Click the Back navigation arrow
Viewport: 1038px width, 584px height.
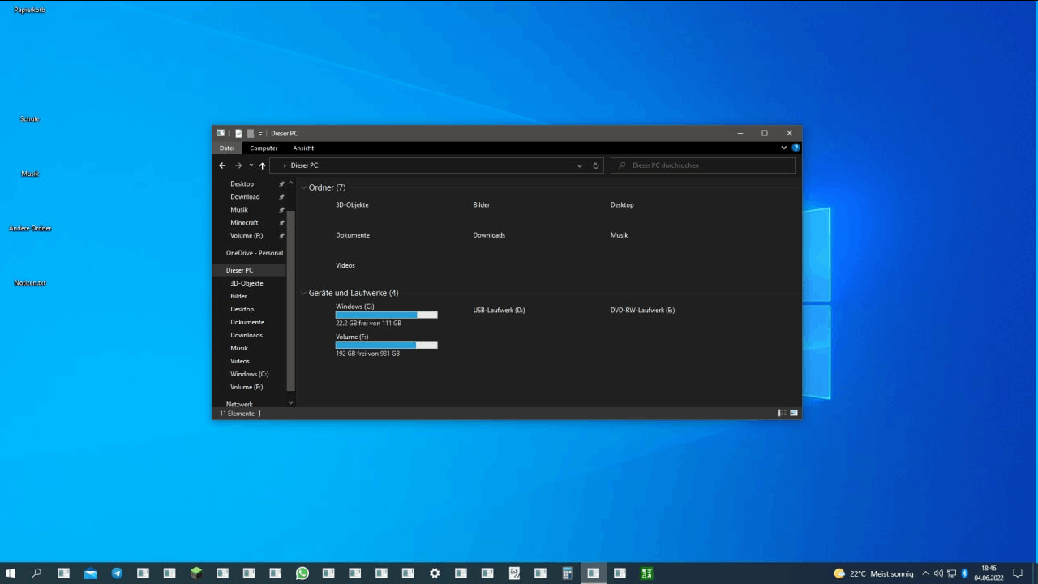(x=222, y=165)
